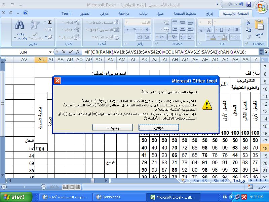Click the Clear eraser icon
Image resolution: width=269 pixels, height=202 pixels.
[x=50, y=37]
